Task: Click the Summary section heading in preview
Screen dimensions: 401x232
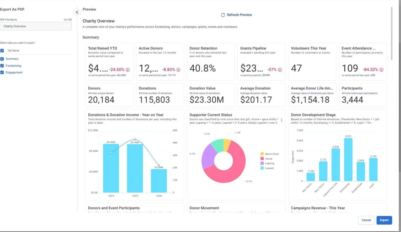Action: click(91, 37)
